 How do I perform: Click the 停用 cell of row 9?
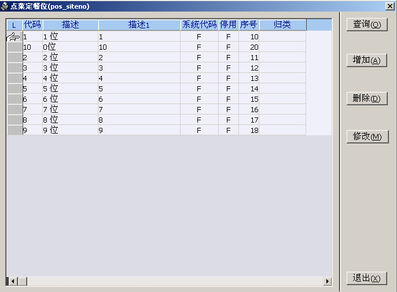(228, 130)
